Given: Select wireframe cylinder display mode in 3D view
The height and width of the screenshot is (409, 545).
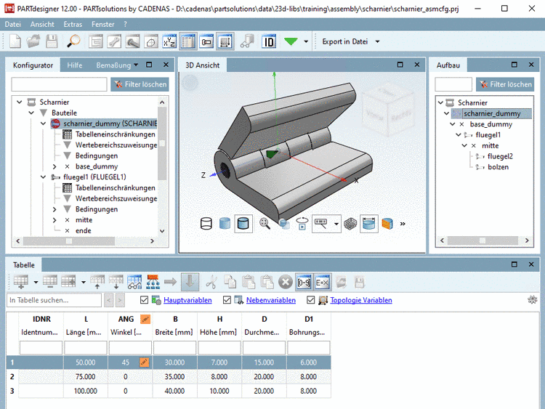Looking at the screenshot, I should coord(206,224).
